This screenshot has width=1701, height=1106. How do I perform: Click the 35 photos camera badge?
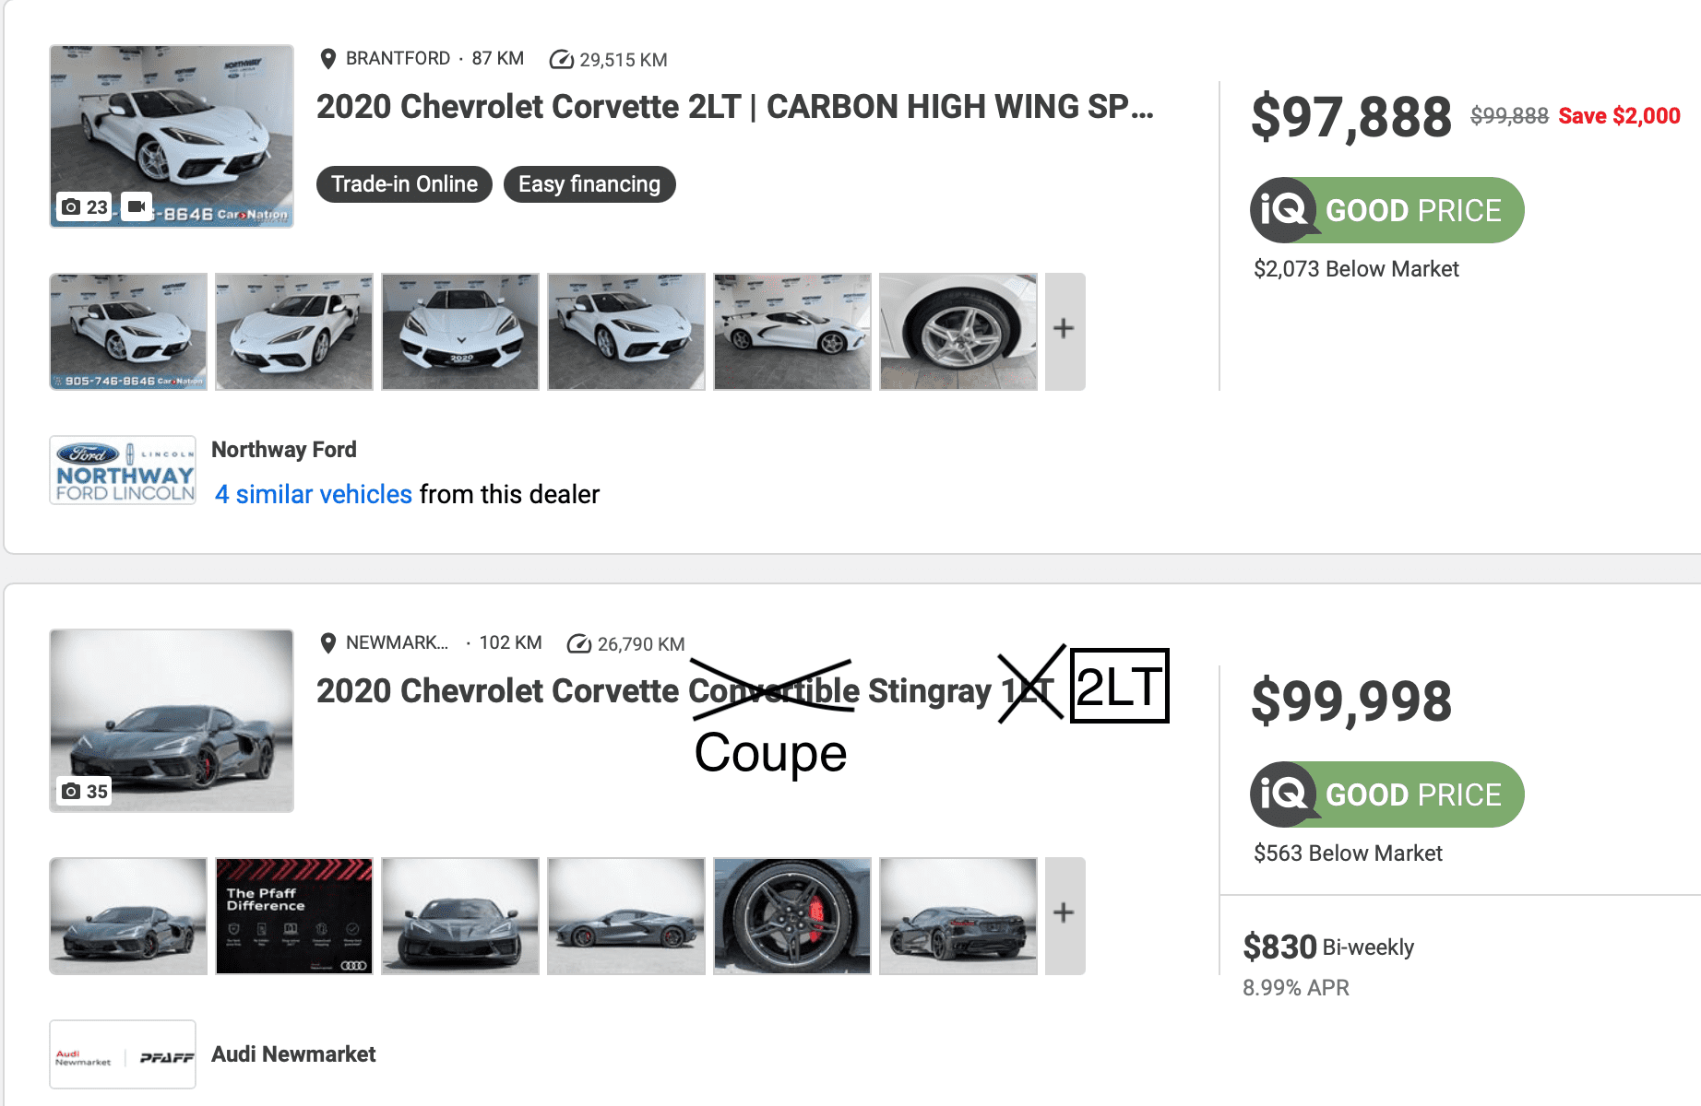[x=85, y=791]
